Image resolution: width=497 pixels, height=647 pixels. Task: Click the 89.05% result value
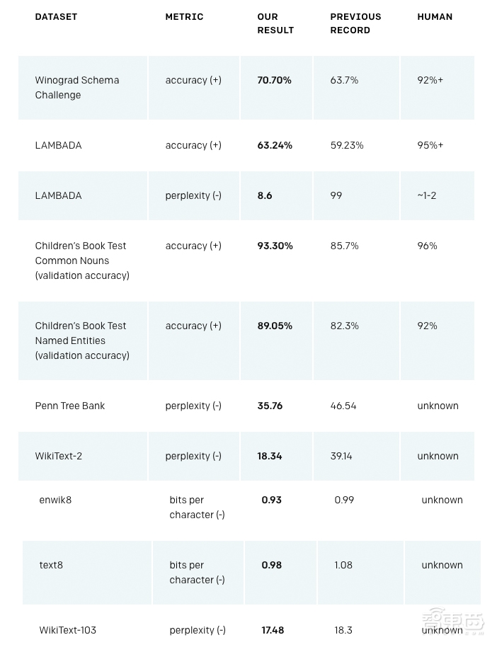tap(275, 326)
